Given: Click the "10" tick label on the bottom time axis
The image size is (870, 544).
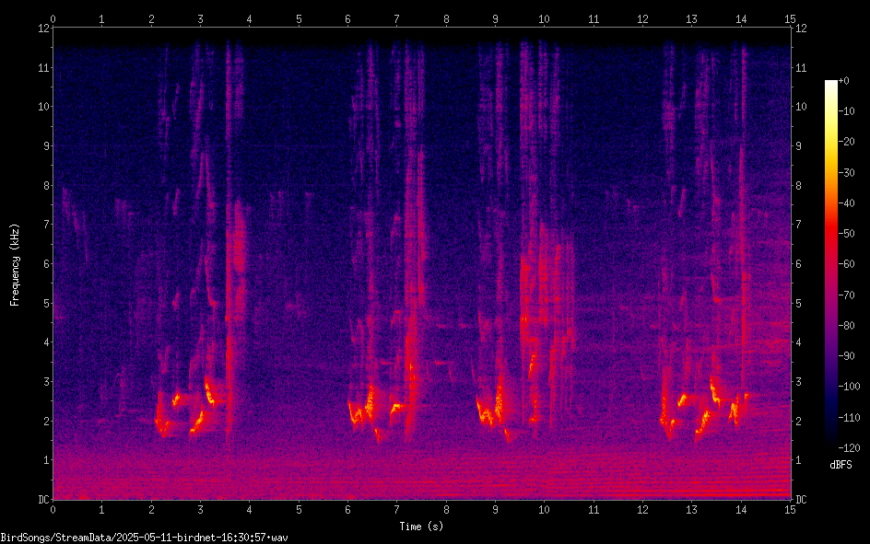Looking at the screenshot, I should [545, 510].
